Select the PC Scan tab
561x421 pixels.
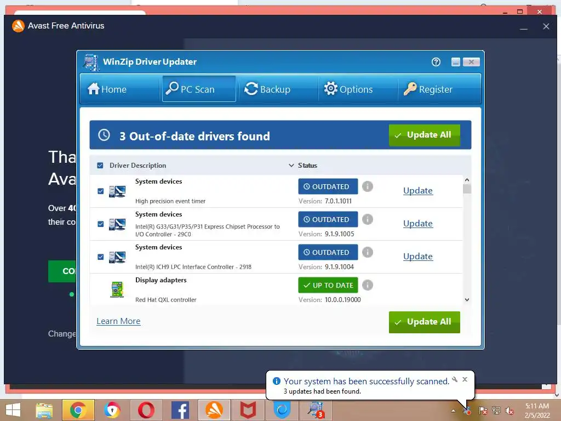(199, 89)
